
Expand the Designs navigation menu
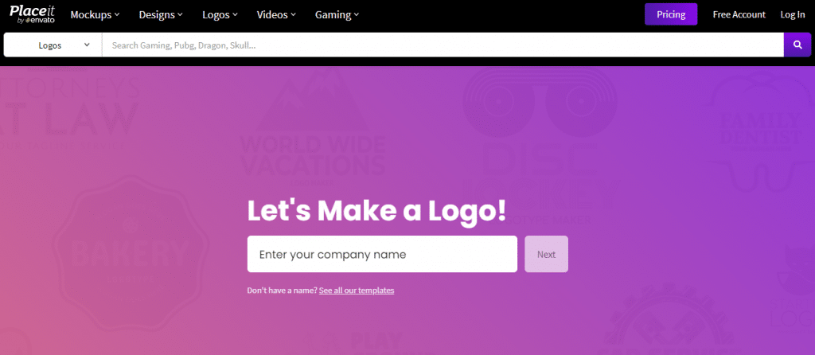coord(161,14)
